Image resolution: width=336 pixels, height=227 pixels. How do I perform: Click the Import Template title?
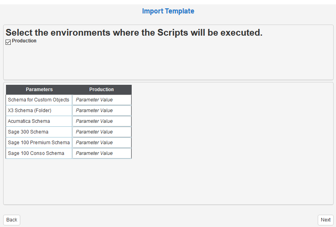pyautogui.click(x=168, y=11)
